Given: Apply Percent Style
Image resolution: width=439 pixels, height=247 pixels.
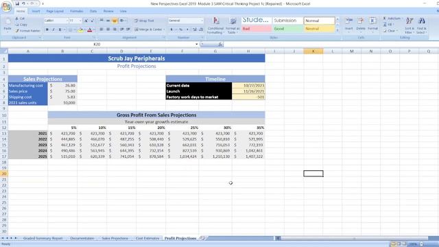Looking at the screenshot, I should pyautogui.click(x=181, y=30).
